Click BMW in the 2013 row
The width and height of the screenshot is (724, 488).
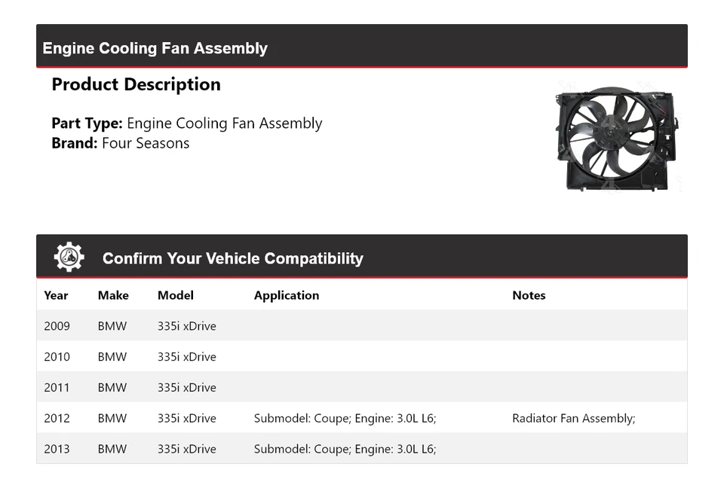click(112, 450)
